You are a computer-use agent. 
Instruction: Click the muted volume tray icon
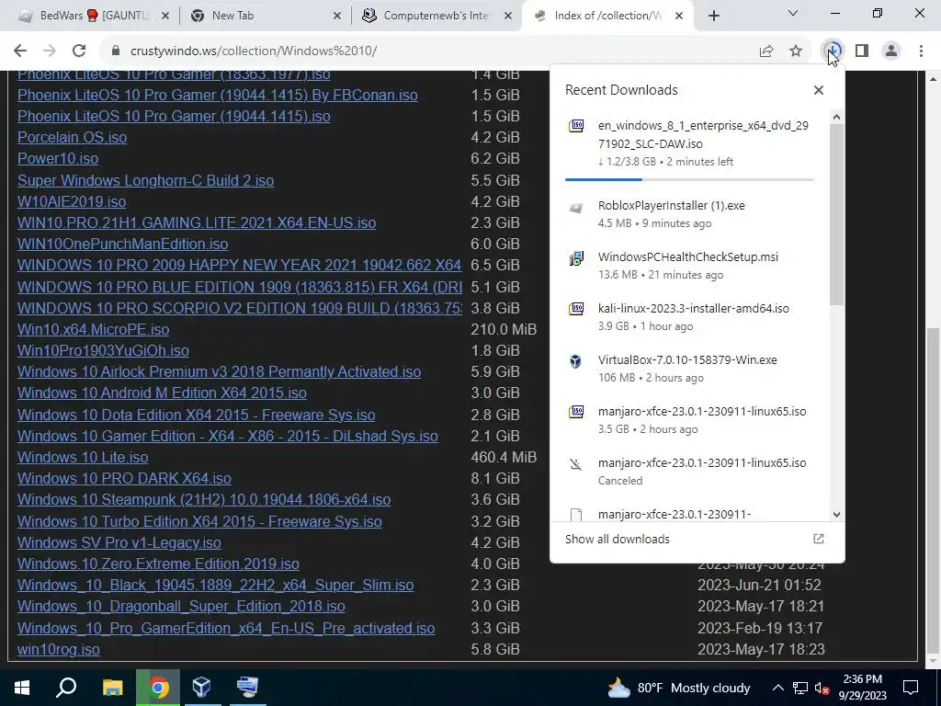[821, 688]
